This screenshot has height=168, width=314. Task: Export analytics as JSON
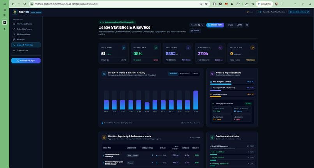click(239, 25)
